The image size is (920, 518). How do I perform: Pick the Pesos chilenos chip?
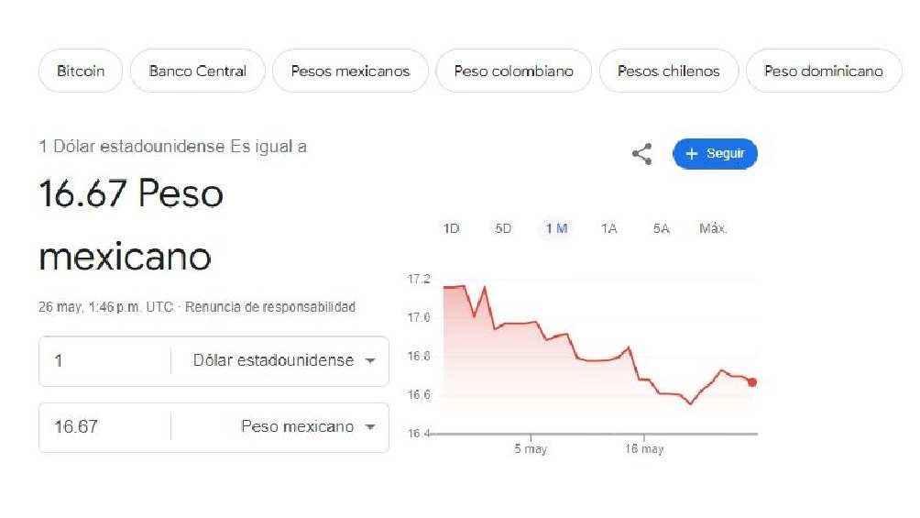(x=668, y=71)
